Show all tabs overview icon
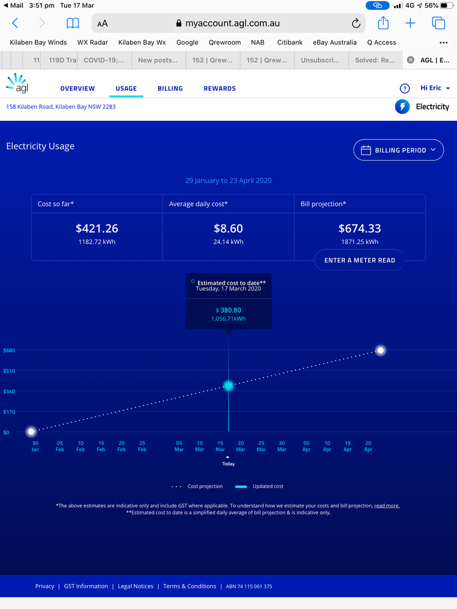This screenshot has width=457, height=609. point(438,23)
